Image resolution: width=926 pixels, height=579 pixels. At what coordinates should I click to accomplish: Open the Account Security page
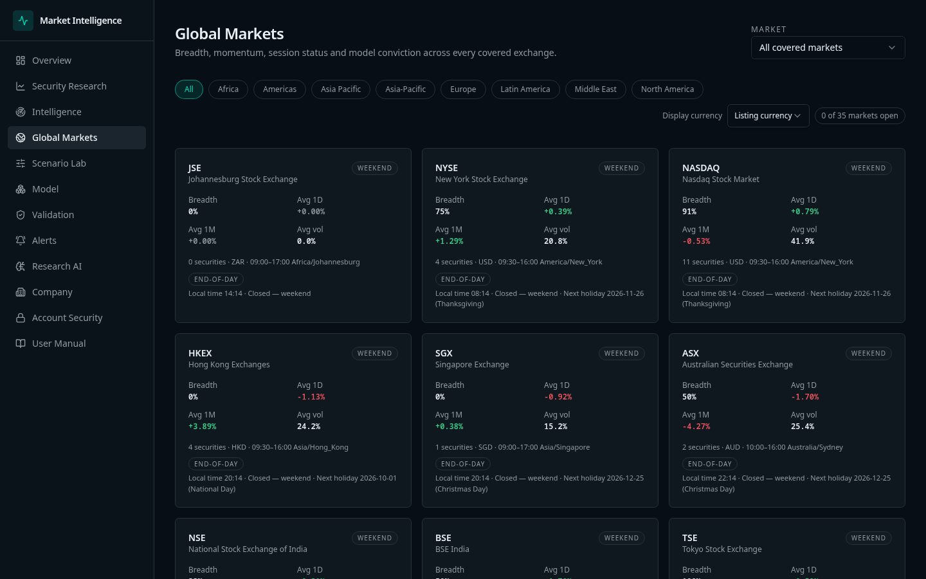pos(77,318)
